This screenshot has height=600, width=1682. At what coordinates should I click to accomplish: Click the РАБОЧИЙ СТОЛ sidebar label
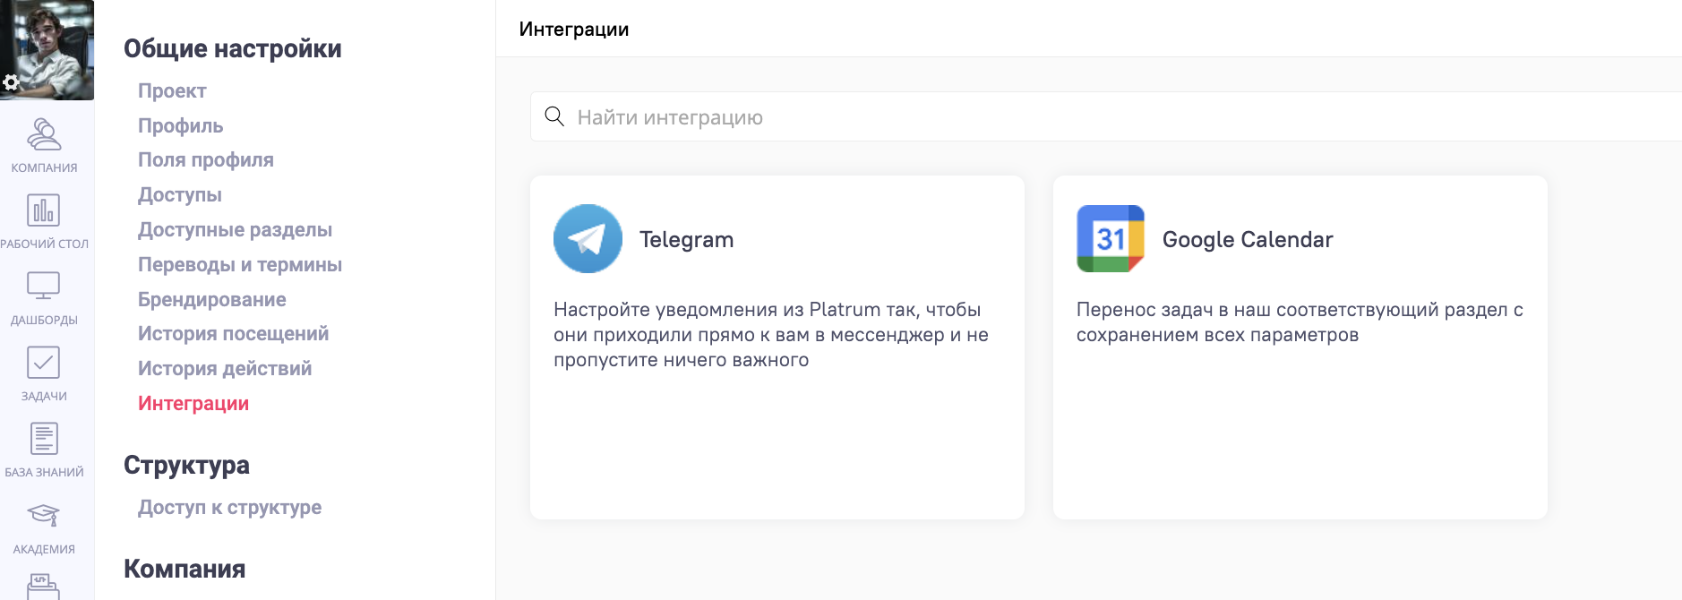point(44,244)
